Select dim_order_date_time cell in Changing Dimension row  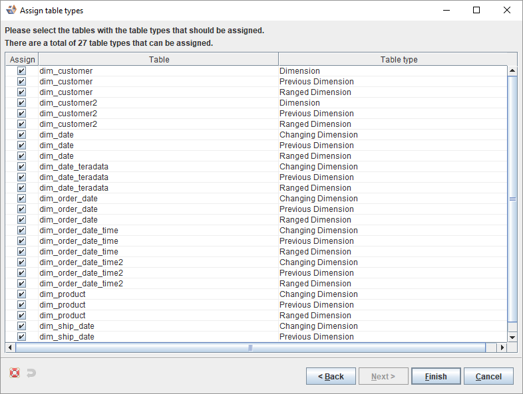[x=158, y=231]
